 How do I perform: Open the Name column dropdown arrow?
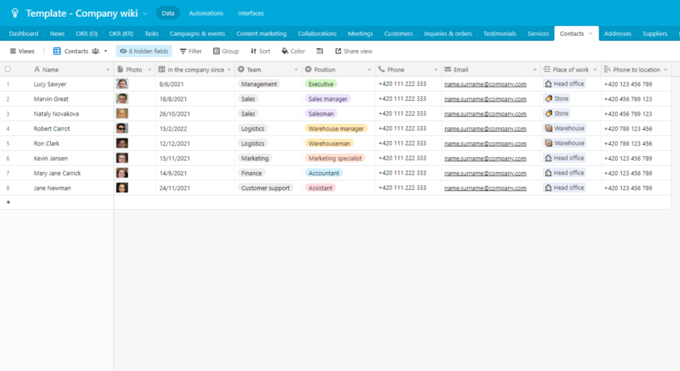pyautogui.click(x=108, y=70)
